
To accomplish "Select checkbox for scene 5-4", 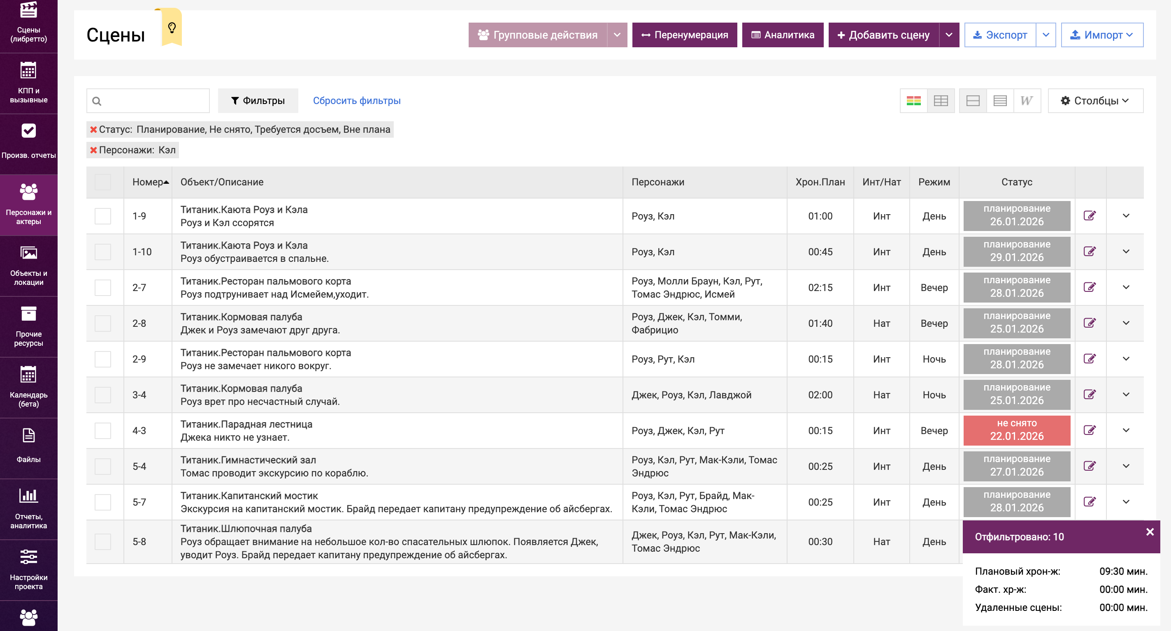I will (103, 466).
